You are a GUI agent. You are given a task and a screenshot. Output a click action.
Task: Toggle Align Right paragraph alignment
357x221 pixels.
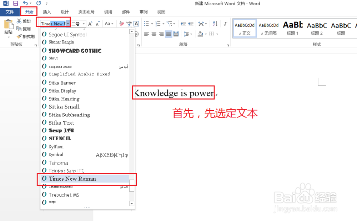tap(161, 34)
